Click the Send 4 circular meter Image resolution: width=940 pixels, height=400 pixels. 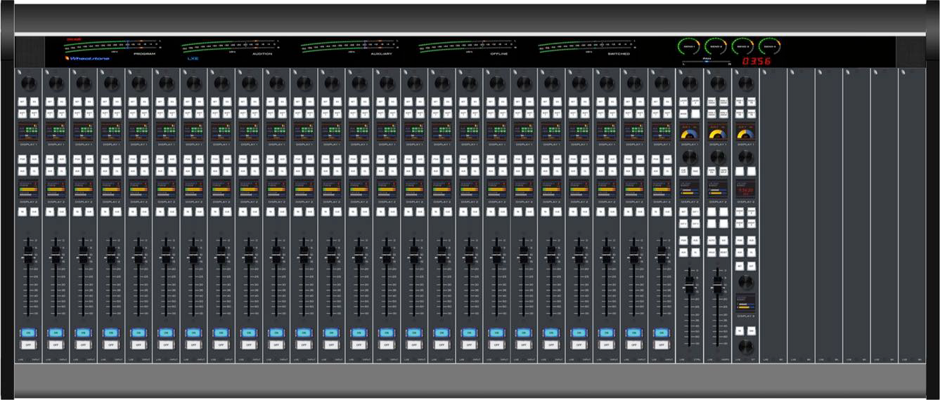770,47
